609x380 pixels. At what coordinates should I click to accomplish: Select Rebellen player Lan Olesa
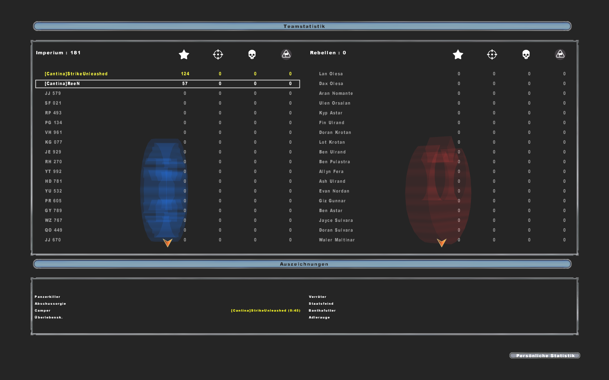pyautogui.click(x=331, y=74)
